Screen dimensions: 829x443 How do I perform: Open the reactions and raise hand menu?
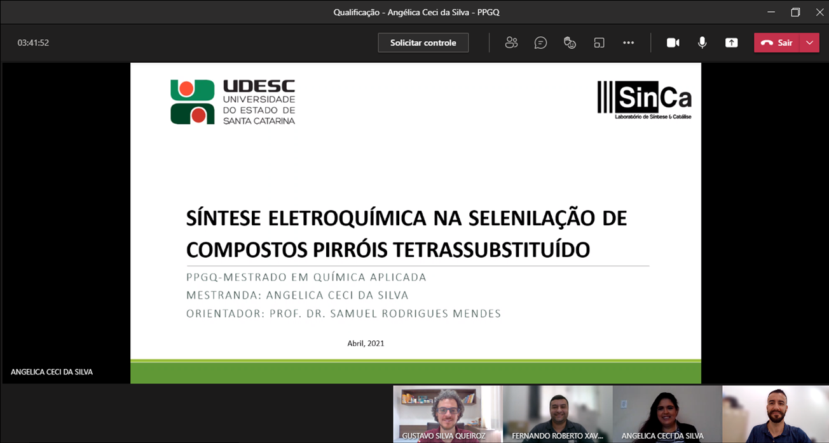pyautogui.click(x=570, y=43)
